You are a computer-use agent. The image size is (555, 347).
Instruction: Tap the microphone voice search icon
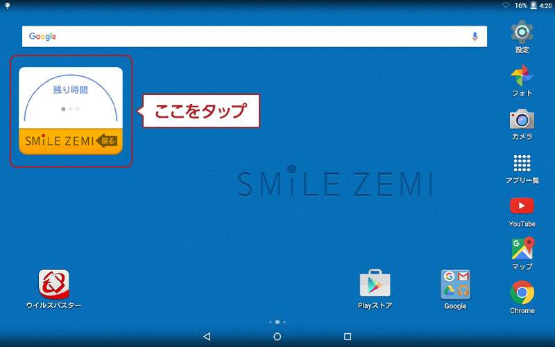pos(475,37)
